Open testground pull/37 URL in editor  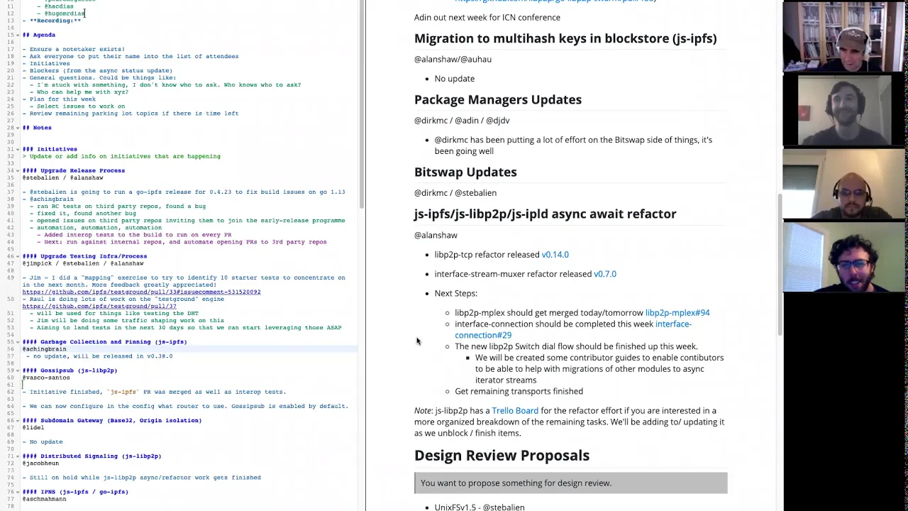pyautogui.click(x=99, y=306)
